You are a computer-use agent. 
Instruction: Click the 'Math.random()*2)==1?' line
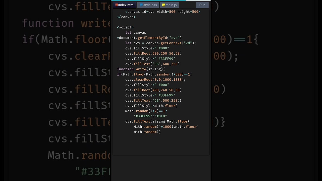(x=146, y=111)
